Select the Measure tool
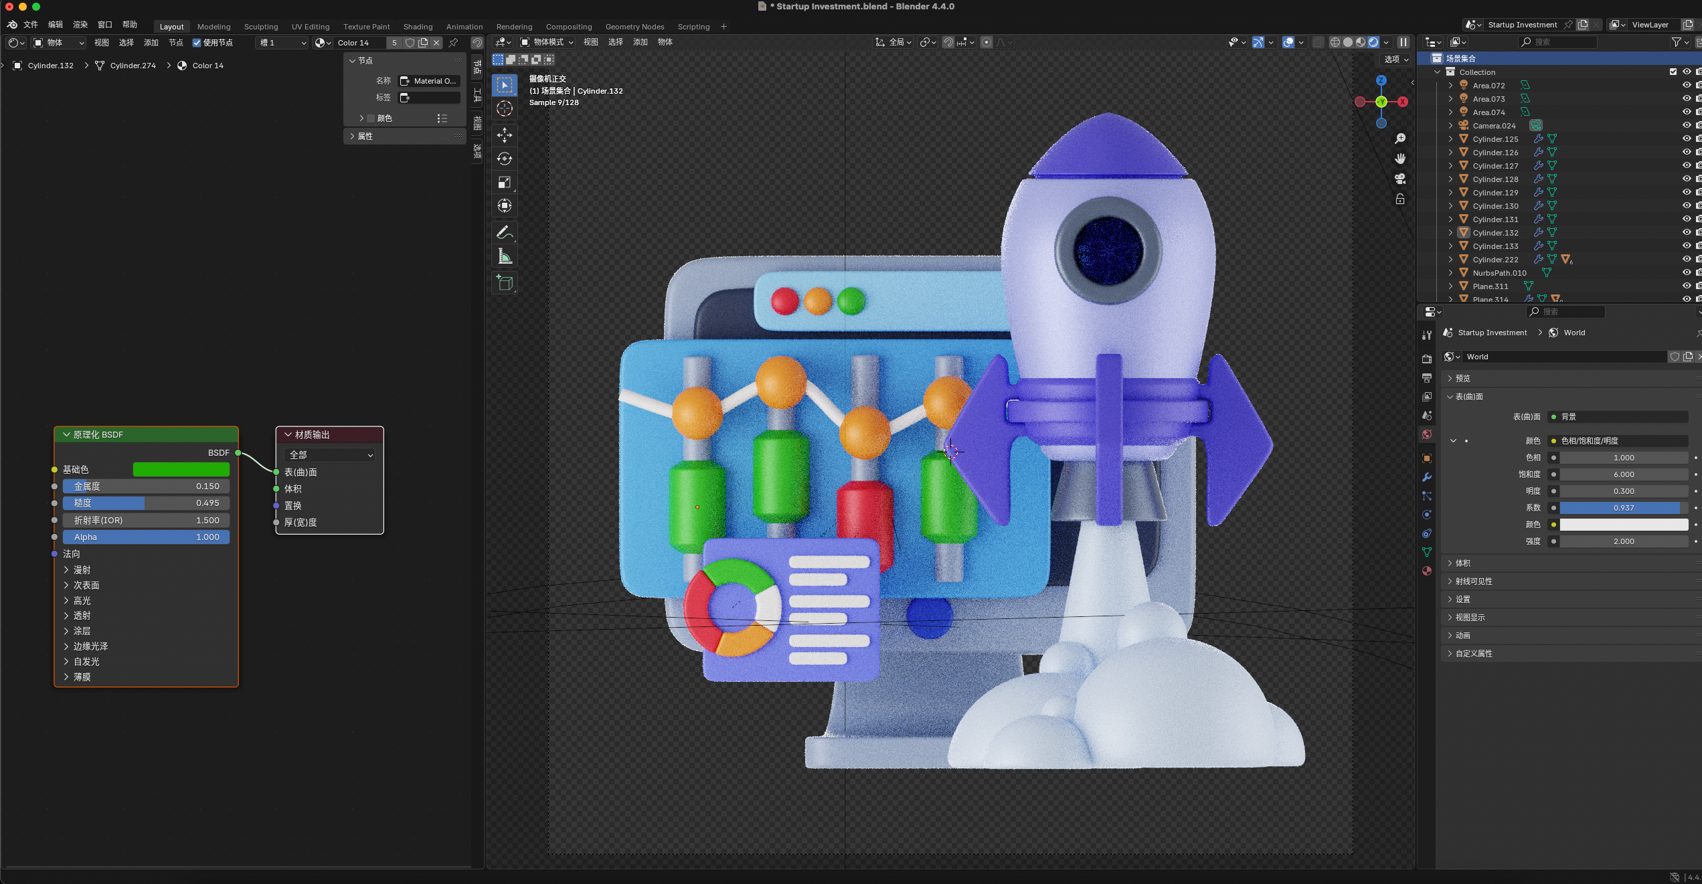 [x=504, y=255]
